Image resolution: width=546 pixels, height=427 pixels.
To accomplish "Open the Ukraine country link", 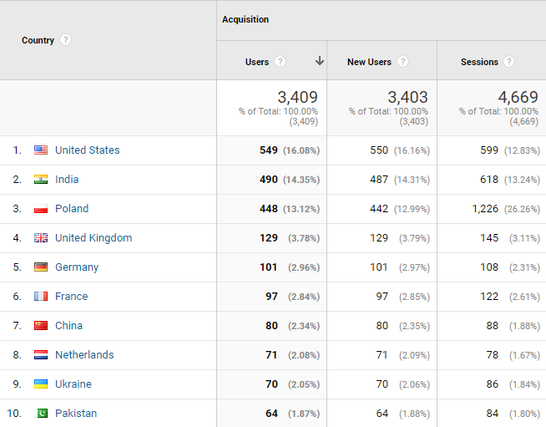I will pos(73,384).
